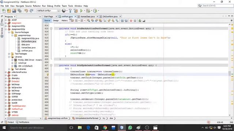Click the Find Selection magnifier icon in editor toolbar
The width and height of the screenshot is (234, 131).
[88, 21]
